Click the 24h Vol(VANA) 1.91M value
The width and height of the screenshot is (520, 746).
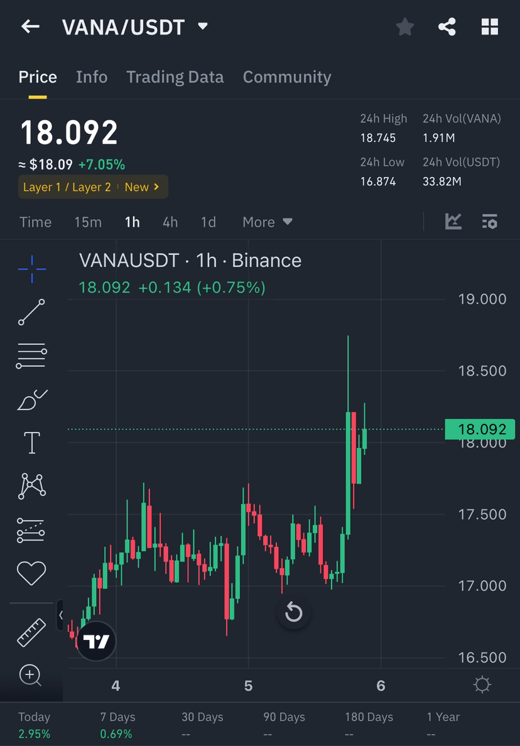click(x=438, y=138)
